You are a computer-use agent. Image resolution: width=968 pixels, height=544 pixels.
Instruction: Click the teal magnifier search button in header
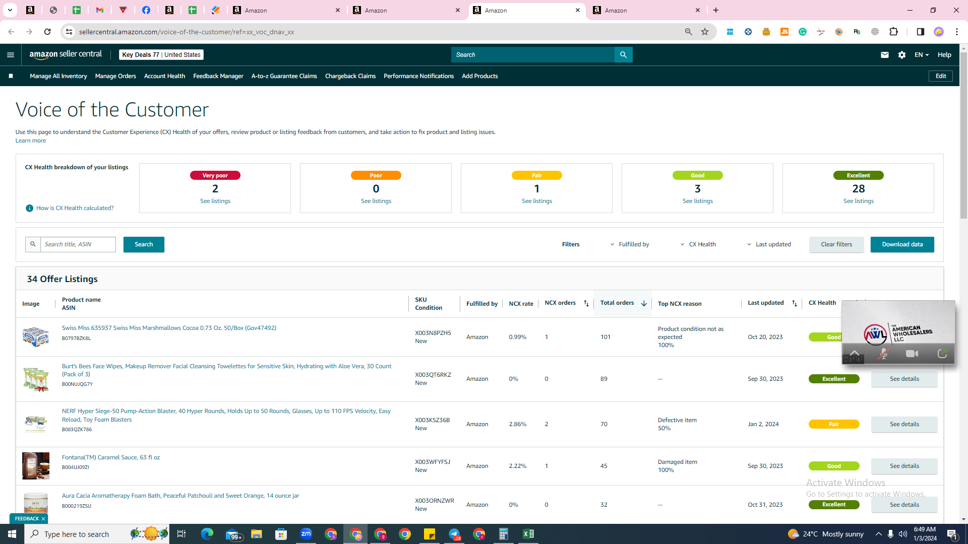(623, 55)
